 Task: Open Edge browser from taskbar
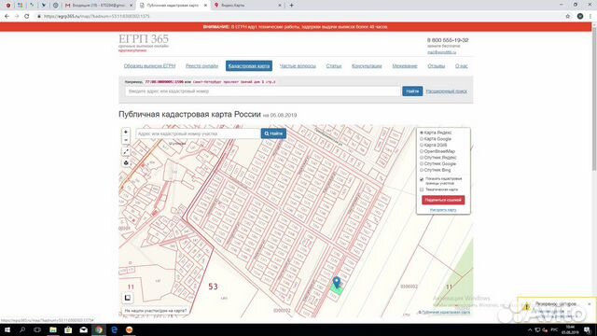point(114,329)
